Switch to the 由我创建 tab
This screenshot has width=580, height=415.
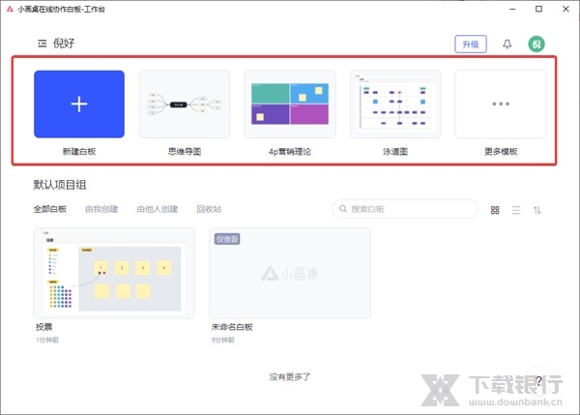101,209
